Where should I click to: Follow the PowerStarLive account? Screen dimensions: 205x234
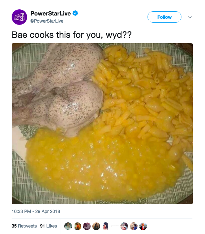coord(164,17)
